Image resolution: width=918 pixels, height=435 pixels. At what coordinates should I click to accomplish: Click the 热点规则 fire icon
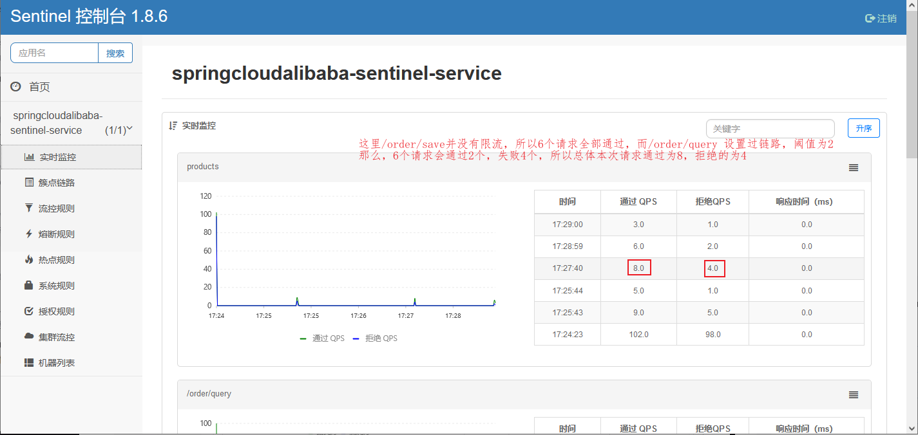pyautogui.click(x=29, y=260)
